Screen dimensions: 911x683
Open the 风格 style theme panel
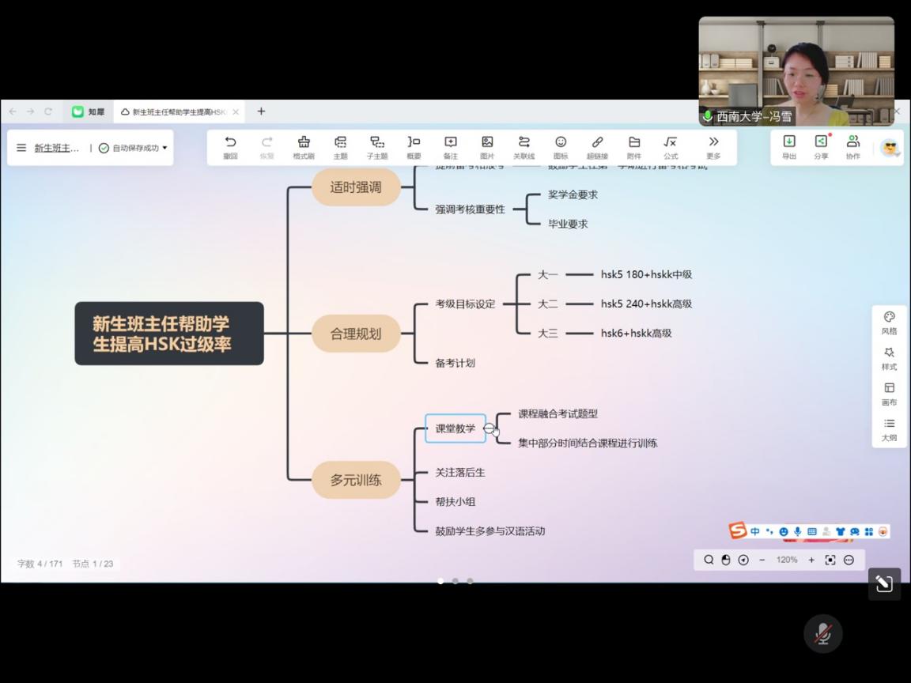tap(889, 322)
